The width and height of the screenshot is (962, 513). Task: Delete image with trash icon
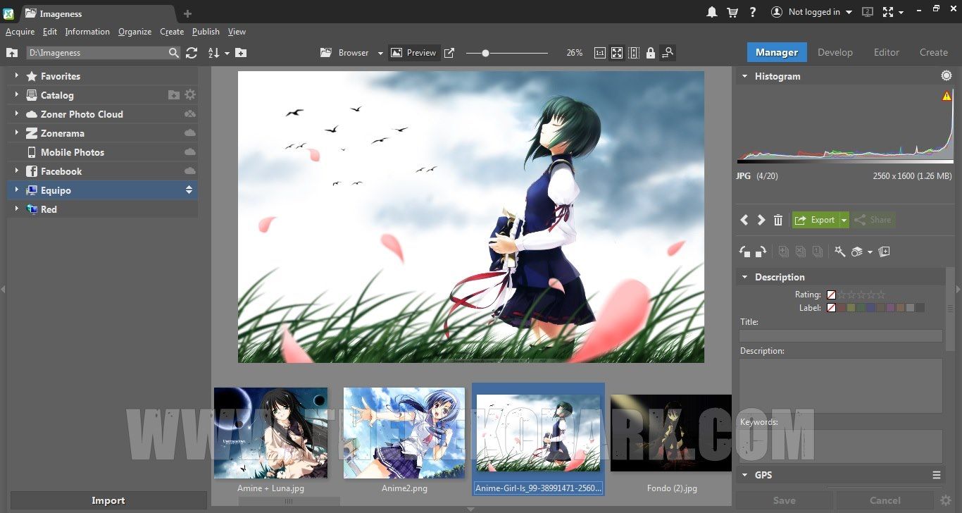point(778,220)
